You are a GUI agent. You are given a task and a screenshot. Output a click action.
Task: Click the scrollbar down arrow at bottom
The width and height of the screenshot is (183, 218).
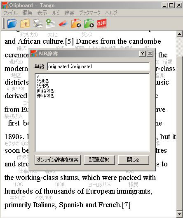(x=180, y=214)
